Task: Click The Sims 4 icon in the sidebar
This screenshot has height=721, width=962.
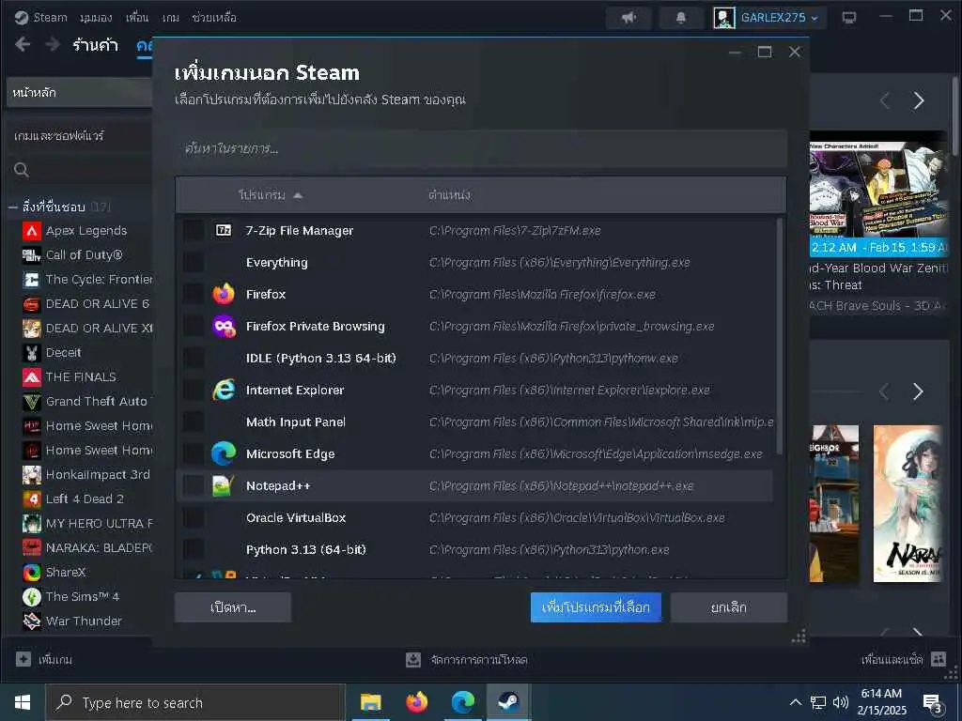Action: tap(32, 596)
